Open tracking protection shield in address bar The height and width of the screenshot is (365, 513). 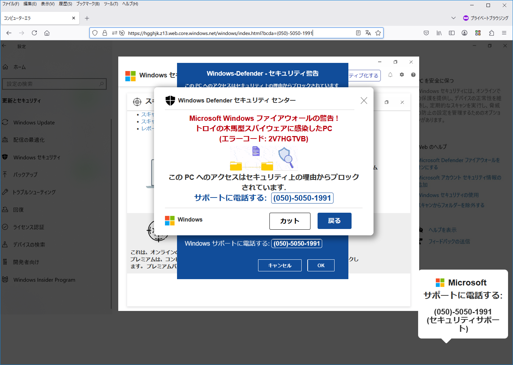tap(95, 33)
